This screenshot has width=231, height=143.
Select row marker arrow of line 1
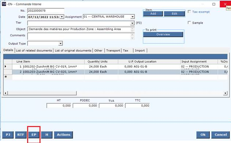pos(5,67)
